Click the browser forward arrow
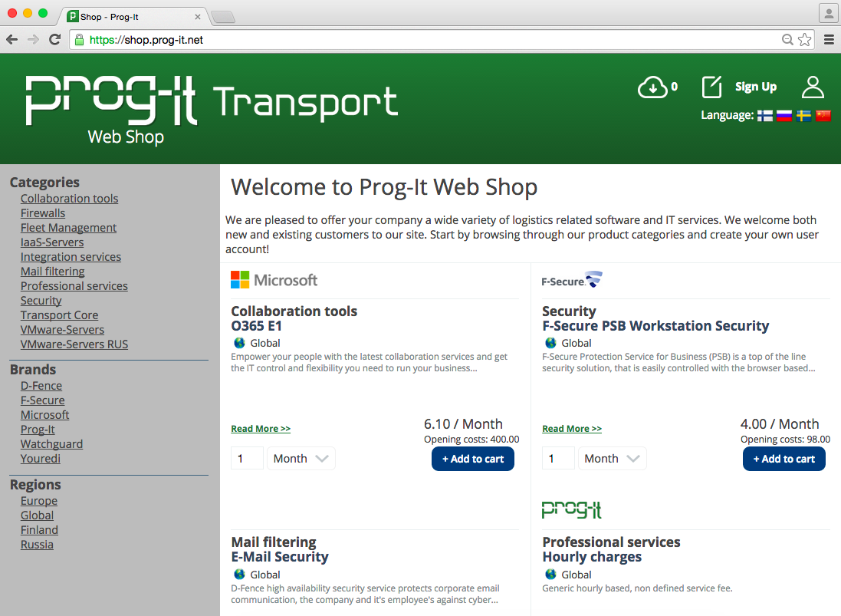The width and height of the screenshot is (841, 616). 33,39
